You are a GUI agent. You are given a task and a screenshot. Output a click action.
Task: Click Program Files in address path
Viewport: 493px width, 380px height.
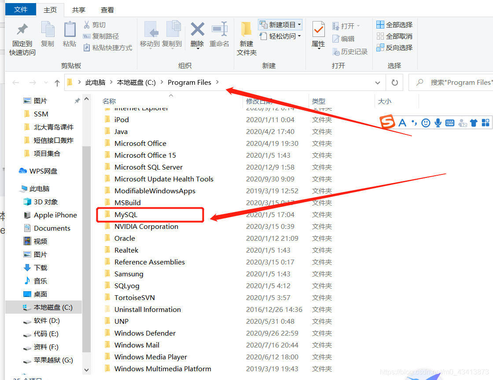point(189,83)
